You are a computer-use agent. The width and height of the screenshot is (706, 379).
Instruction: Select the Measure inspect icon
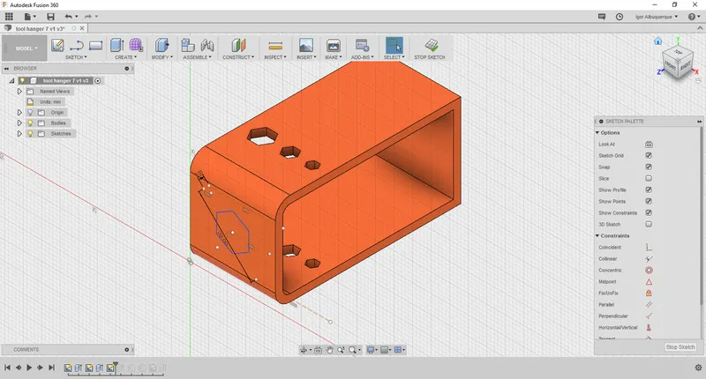click(275, 46)
